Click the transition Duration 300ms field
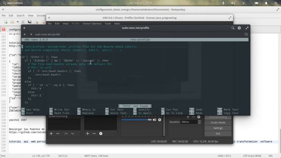Viewport: 281px width, 158px height. [189, 122]
